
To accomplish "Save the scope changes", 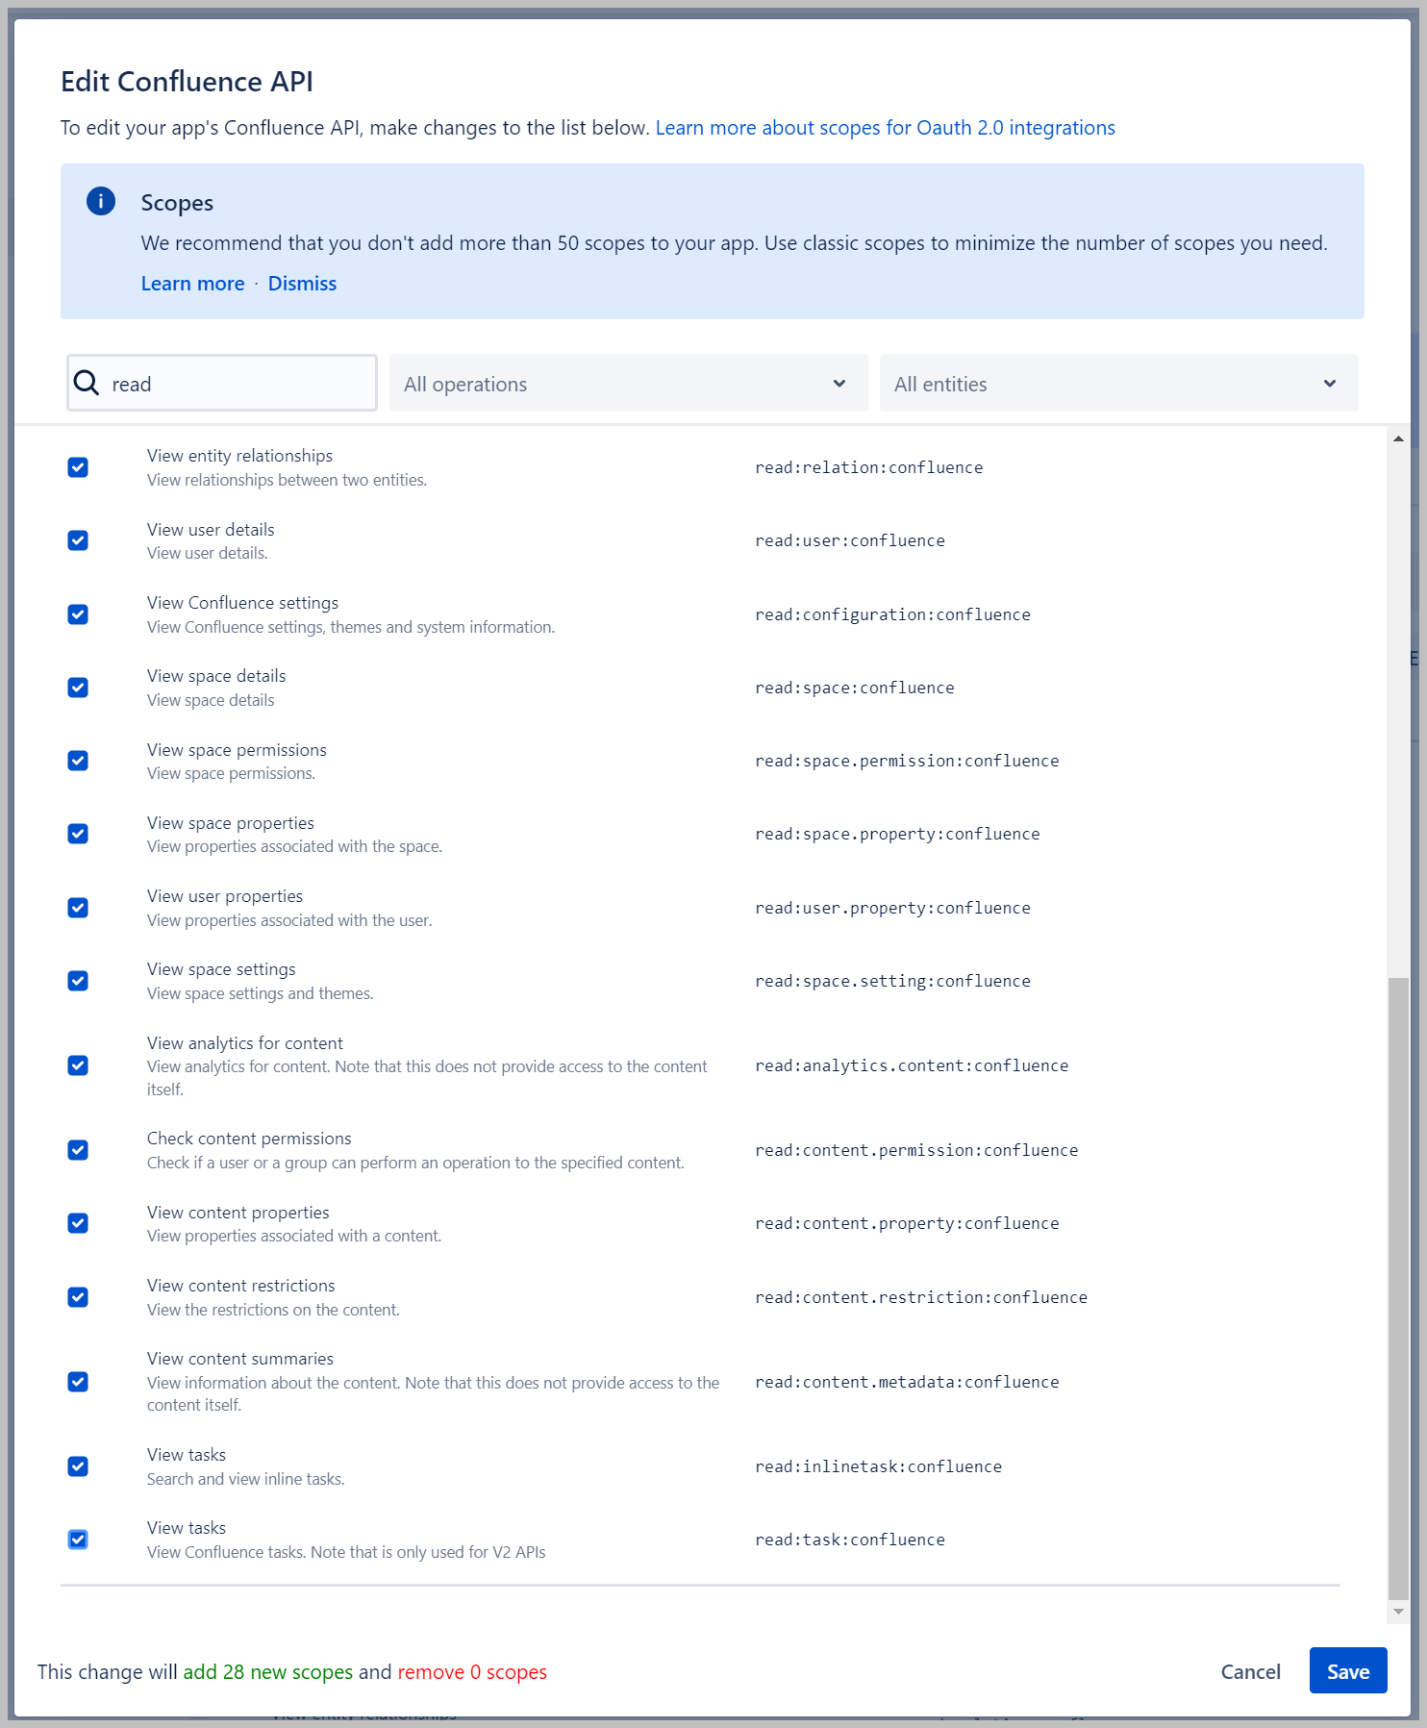I will pyautogui.click(x=1348, y=1671).
